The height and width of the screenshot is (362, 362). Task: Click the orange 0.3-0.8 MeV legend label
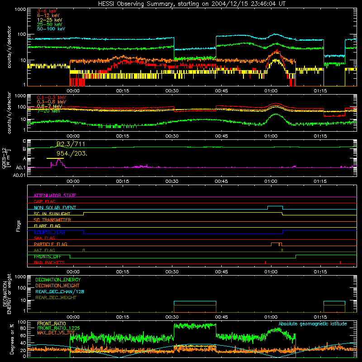point(52,102)
